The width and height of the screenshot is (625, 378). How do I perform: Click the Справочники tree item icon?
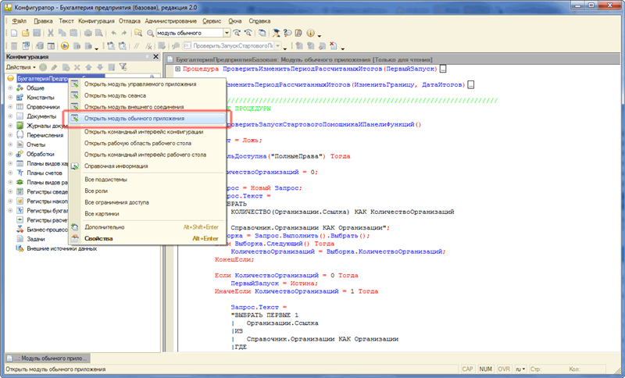pos(20,107)
